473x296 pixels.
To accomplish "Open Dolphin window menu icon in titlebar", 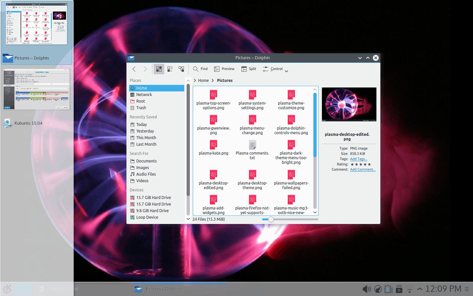I will 131,58.
